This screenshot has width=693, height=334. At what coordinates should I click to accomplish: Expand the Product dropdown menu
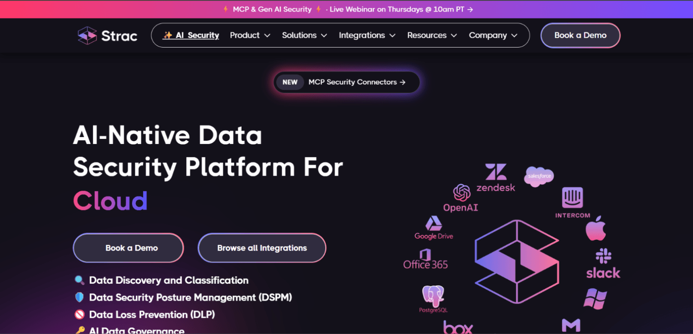coord(250,35)
